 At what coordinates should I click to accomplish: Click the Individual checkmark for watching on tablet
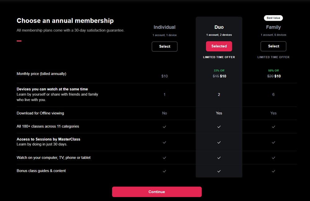[164, 158]
